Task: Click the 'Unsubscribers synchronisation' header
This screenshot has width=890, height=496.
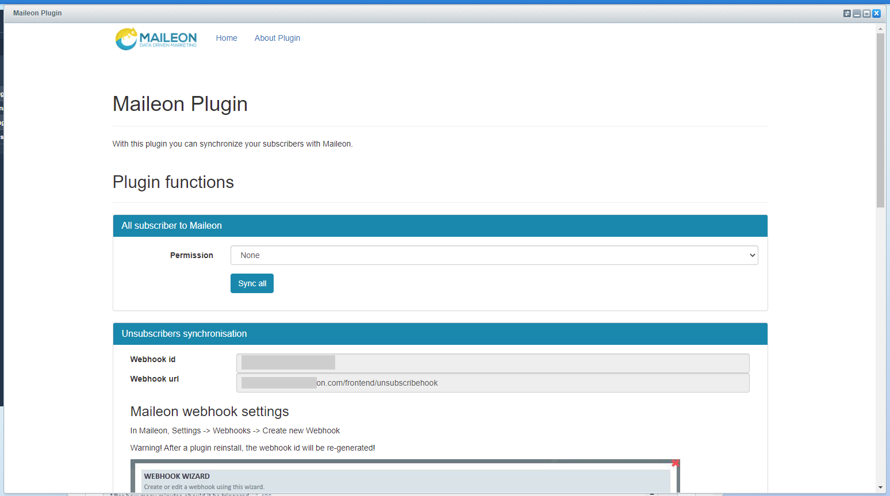Action: pyautogui.click(x=440, y=334)
